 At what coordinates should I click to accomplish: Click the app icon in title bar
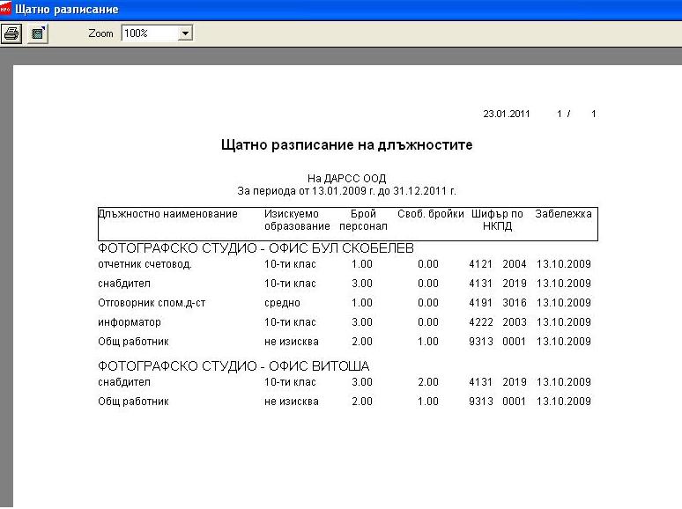point(5,9)
